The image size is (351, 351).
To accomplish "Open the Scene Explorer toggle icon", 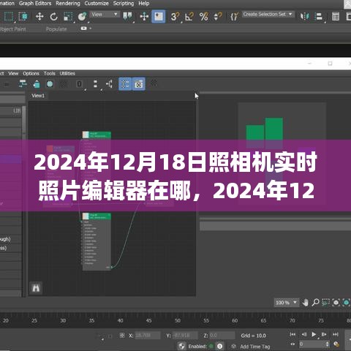I will 336,17.
